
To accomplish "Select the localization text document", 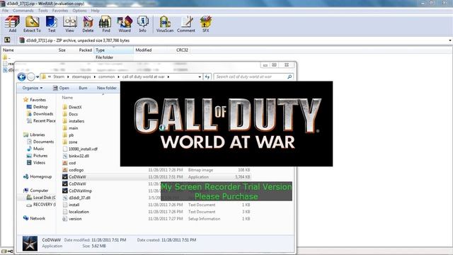I will click(x=76, y=212).
